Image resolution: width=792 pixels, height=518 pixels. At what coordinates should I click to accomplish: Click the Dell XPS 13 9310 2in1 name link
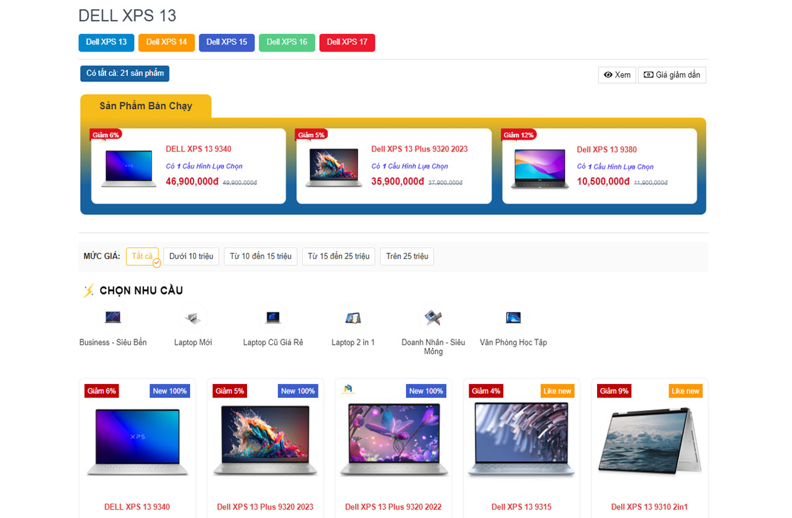pyautogui.click(x=649, y=507)
